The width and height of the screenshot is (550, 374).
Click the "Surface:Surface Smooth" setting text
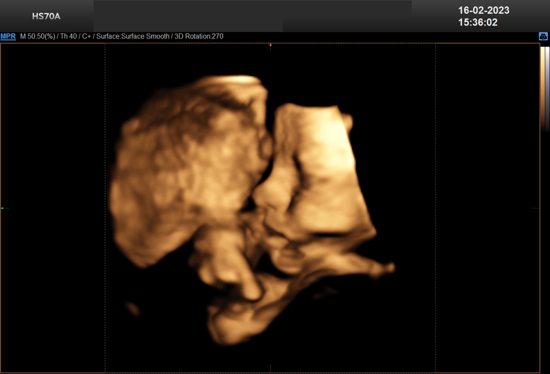tap(133, 36)
